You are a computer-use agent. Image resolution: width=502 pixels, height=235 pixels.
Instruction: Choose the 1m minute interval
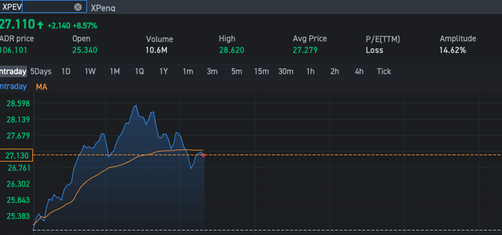[188, 71]
